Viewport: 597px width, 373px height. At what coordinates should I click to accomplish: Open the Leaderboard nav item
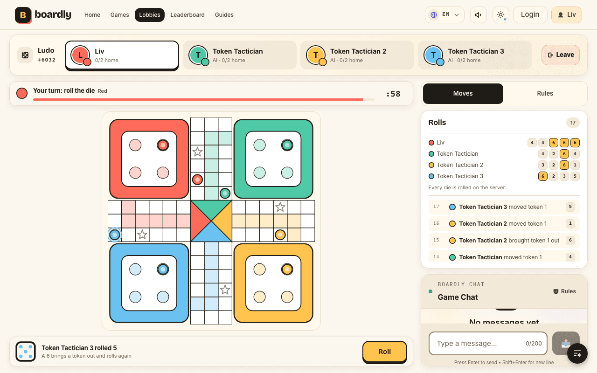[187, 15]
